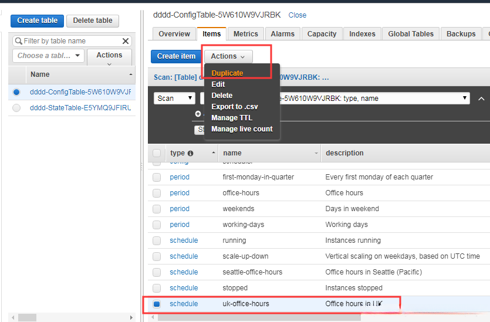Choose Duplicate from the Actions menu
The width and height of the screenshot is (490, 322).
pos(227,73)
